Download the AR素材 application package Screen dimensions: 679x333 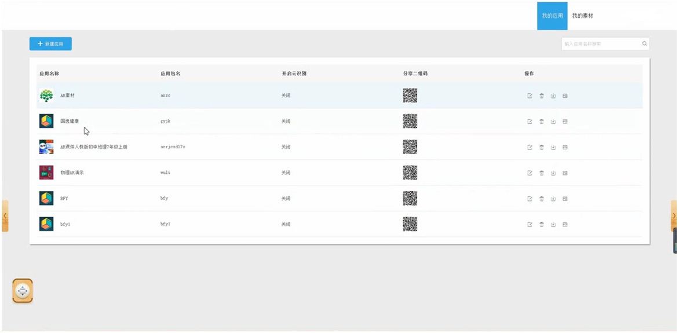pos(553,96)
